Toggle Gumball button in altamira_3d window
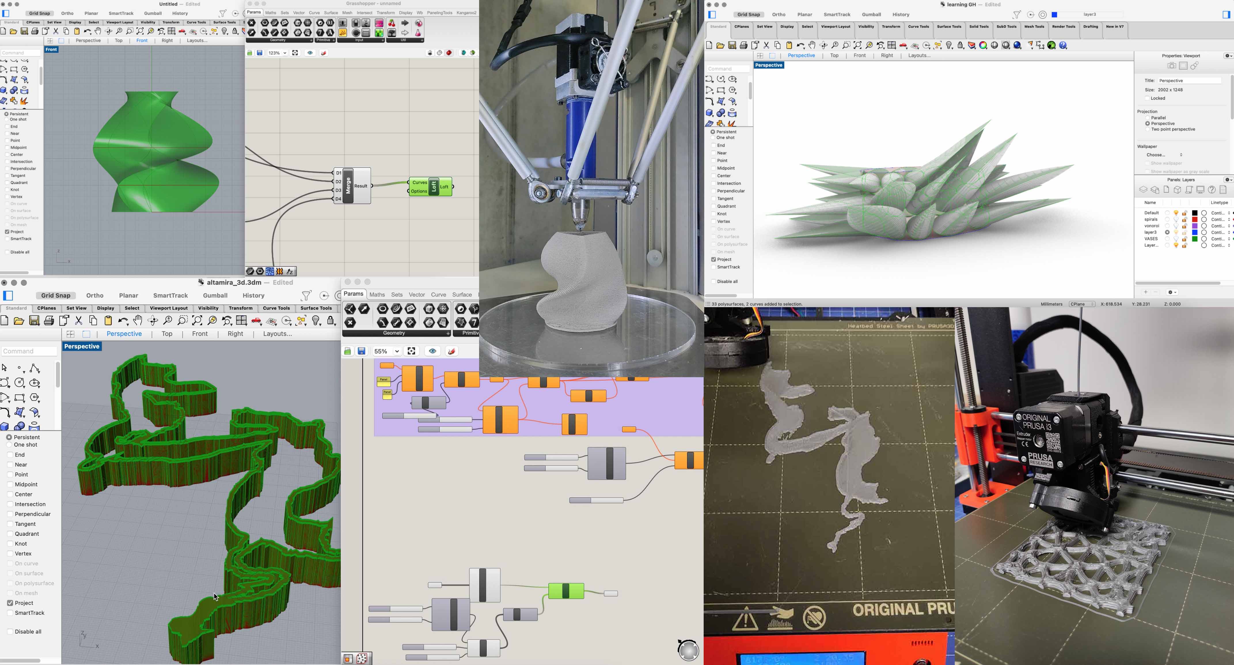This screenshot has width=1234, height=665. coord(215,296)
